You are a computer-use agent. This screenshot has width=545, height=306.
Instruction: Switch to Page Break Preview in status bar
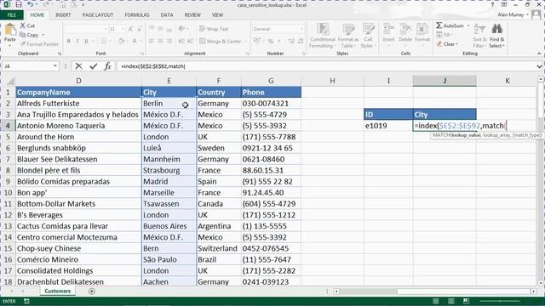(x=467, y=301)
